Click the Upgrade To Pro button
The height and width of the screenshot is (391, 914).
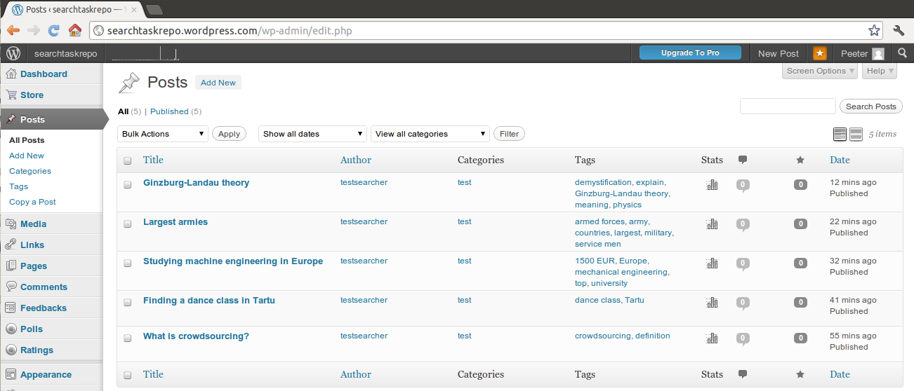690,53
